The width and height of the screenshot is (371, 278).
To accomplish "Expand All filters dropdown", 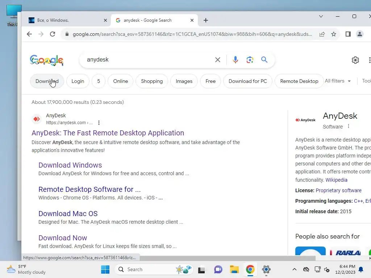I will click(x=338, y=81).
